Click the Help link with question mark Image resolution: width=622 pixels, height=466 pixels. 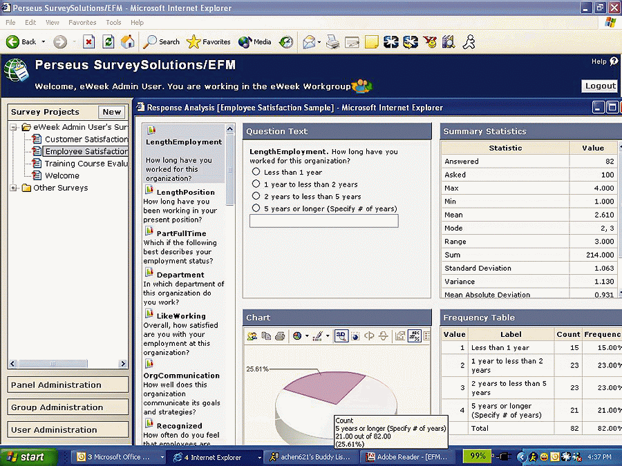(x=605, y=61)
